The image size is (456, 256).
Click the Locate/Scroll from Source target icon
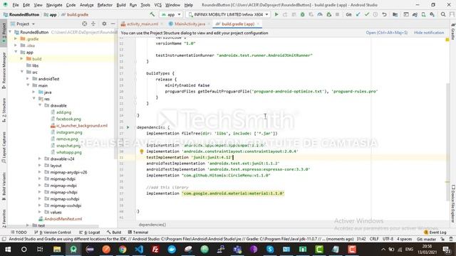84,23
